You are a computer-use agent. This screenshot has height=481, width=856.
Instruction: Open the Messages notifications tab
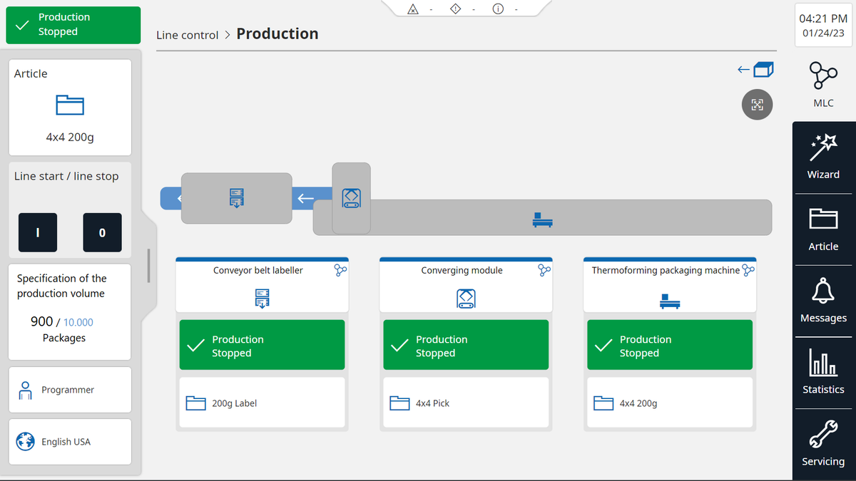pos(823,301)
